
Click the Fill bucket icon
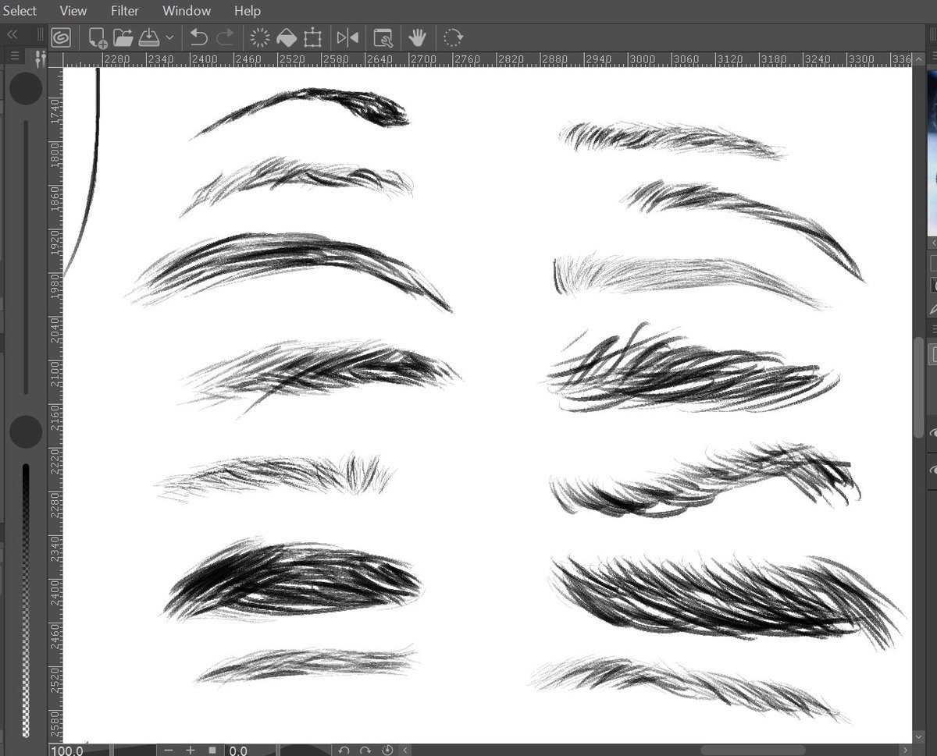click(287, 37)
